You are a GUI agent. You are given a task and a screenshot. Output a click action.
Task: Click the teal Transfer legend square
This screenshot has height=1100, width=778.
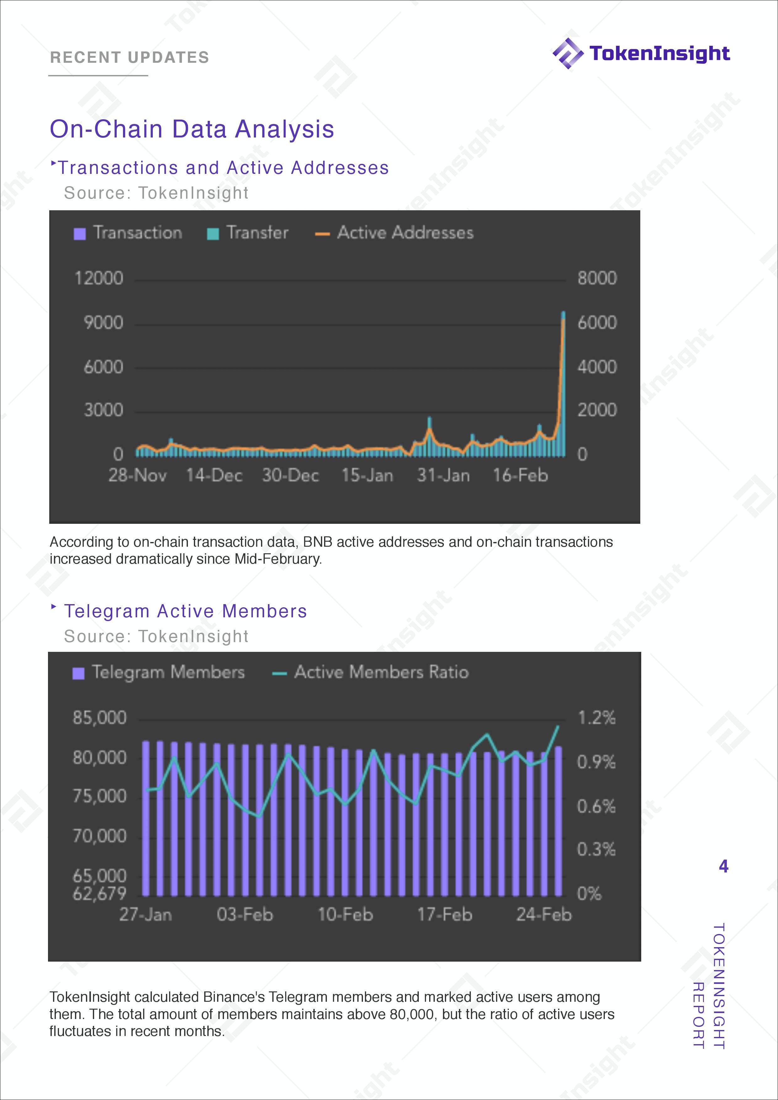tap(213, 234)
